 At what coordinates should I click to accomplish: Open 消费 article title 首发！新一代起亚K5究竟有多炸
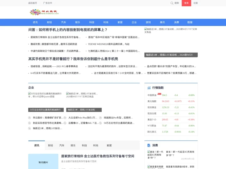(180, 153)
